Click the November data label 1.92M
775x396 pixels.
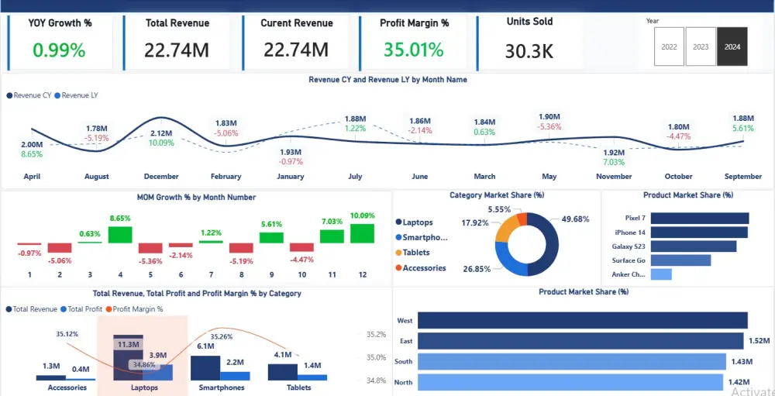(x=614, y=152)
